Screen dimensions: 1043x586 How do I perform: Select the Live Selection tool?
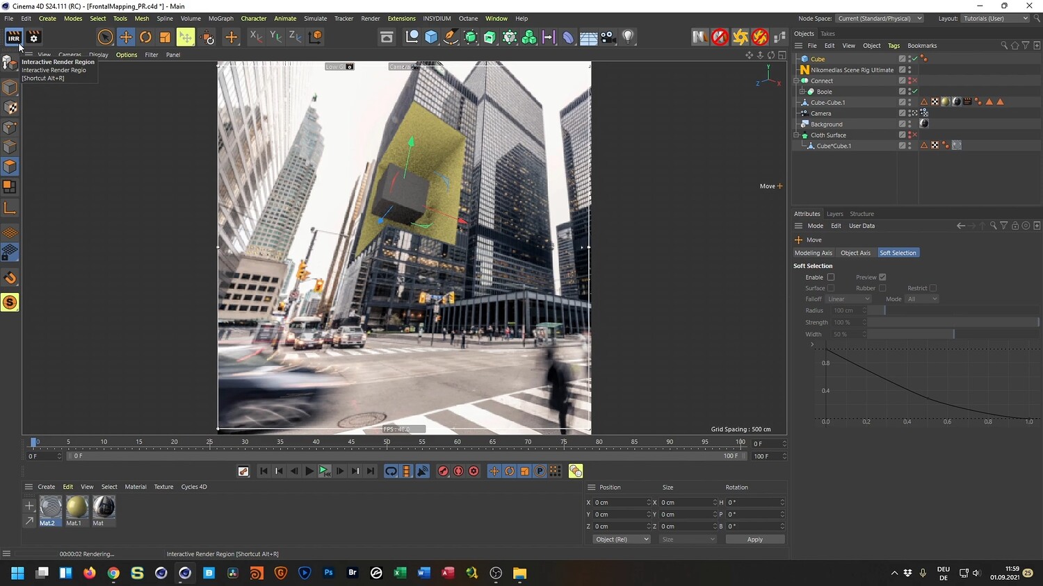[106, 37]
